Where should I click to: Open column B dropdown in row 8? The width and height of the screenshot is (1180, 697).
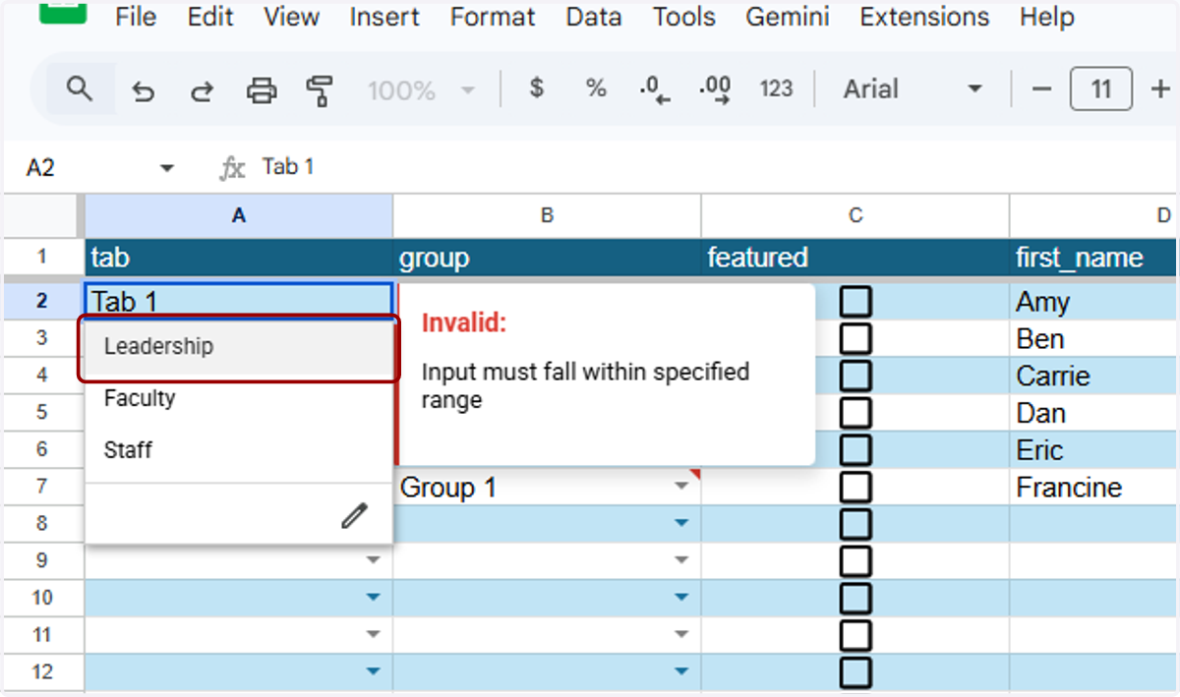681,524
